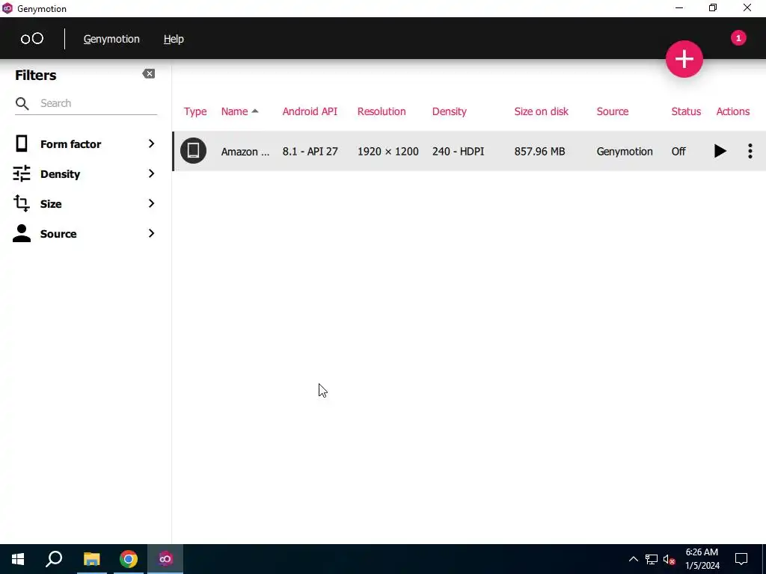
Task: Open Windows taskbar search
Action: pos(54,559)
